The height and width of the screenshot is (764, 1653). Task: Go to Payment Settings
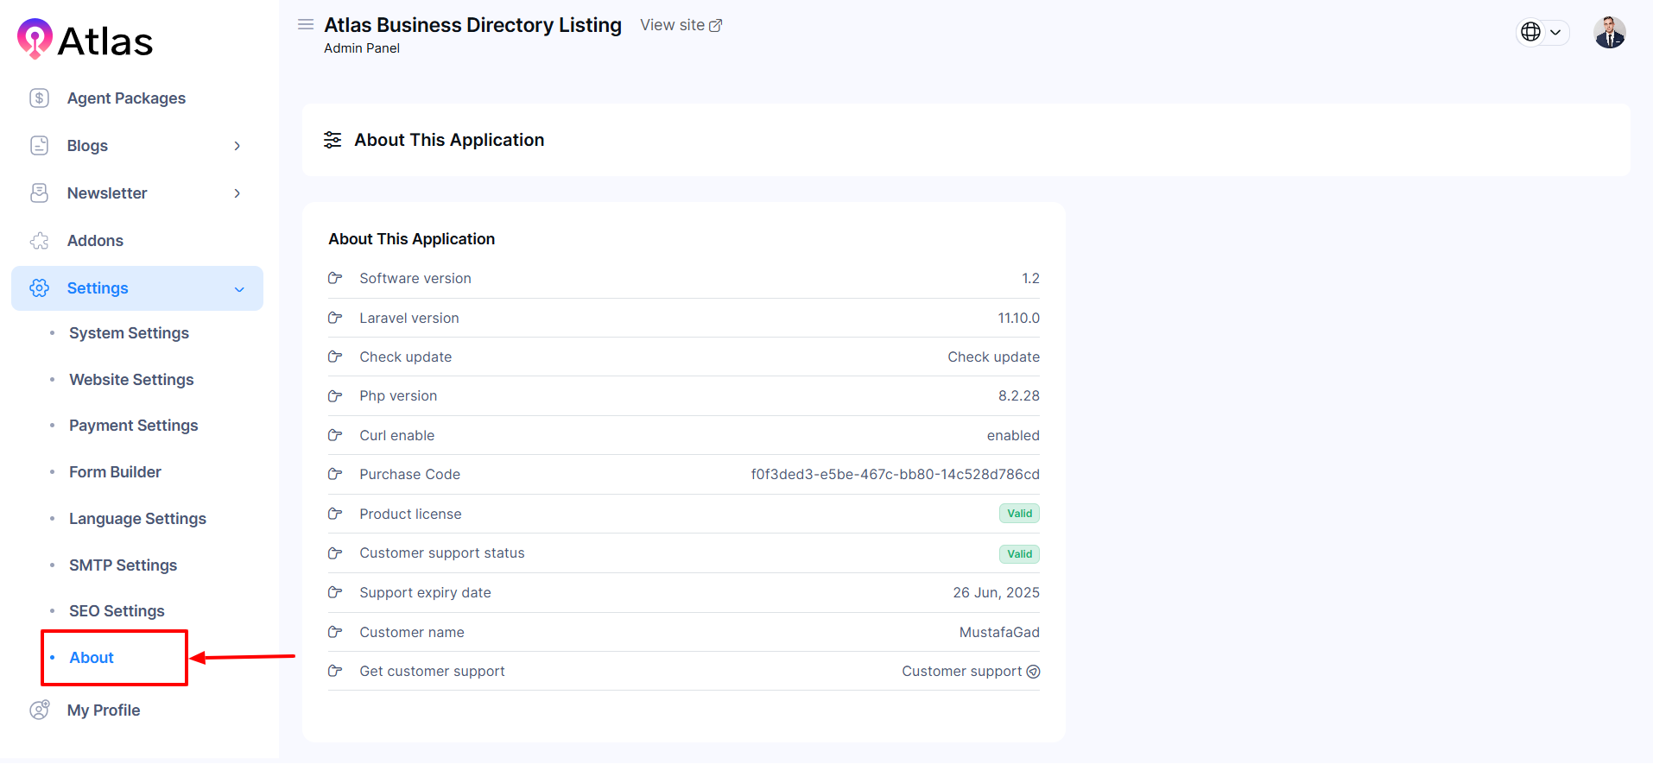[133, 426]
